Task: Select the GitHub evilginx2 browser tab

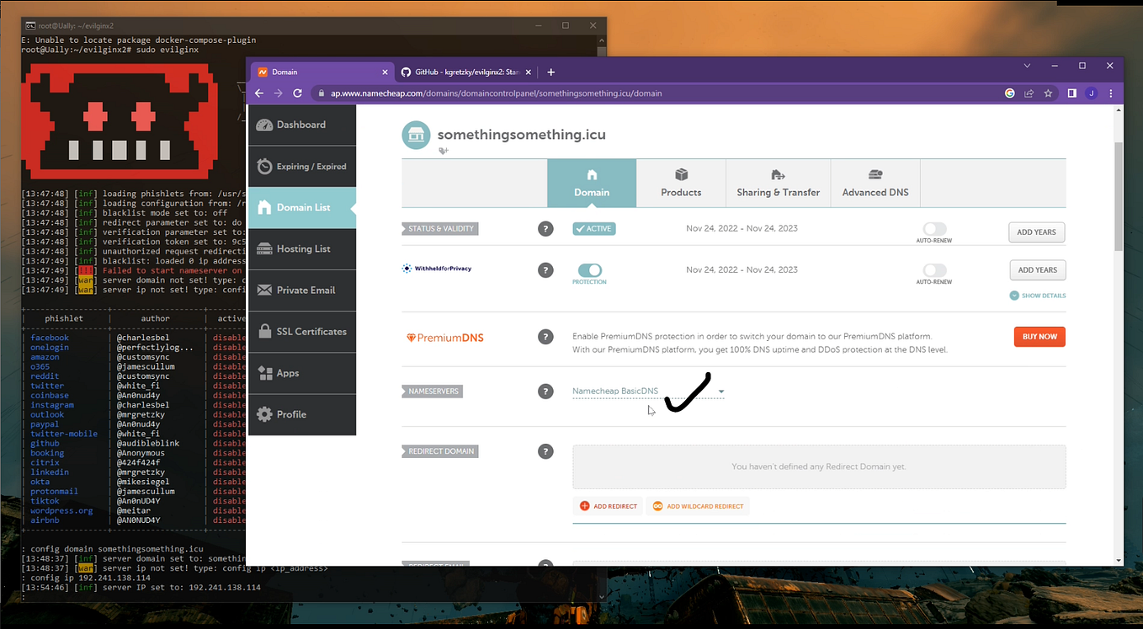Action: coord(465,72)
